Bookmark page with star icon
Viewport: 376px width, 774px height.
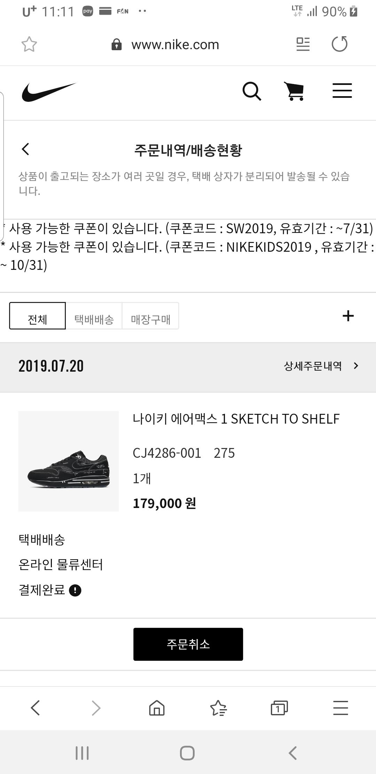[x=29, y=44]
